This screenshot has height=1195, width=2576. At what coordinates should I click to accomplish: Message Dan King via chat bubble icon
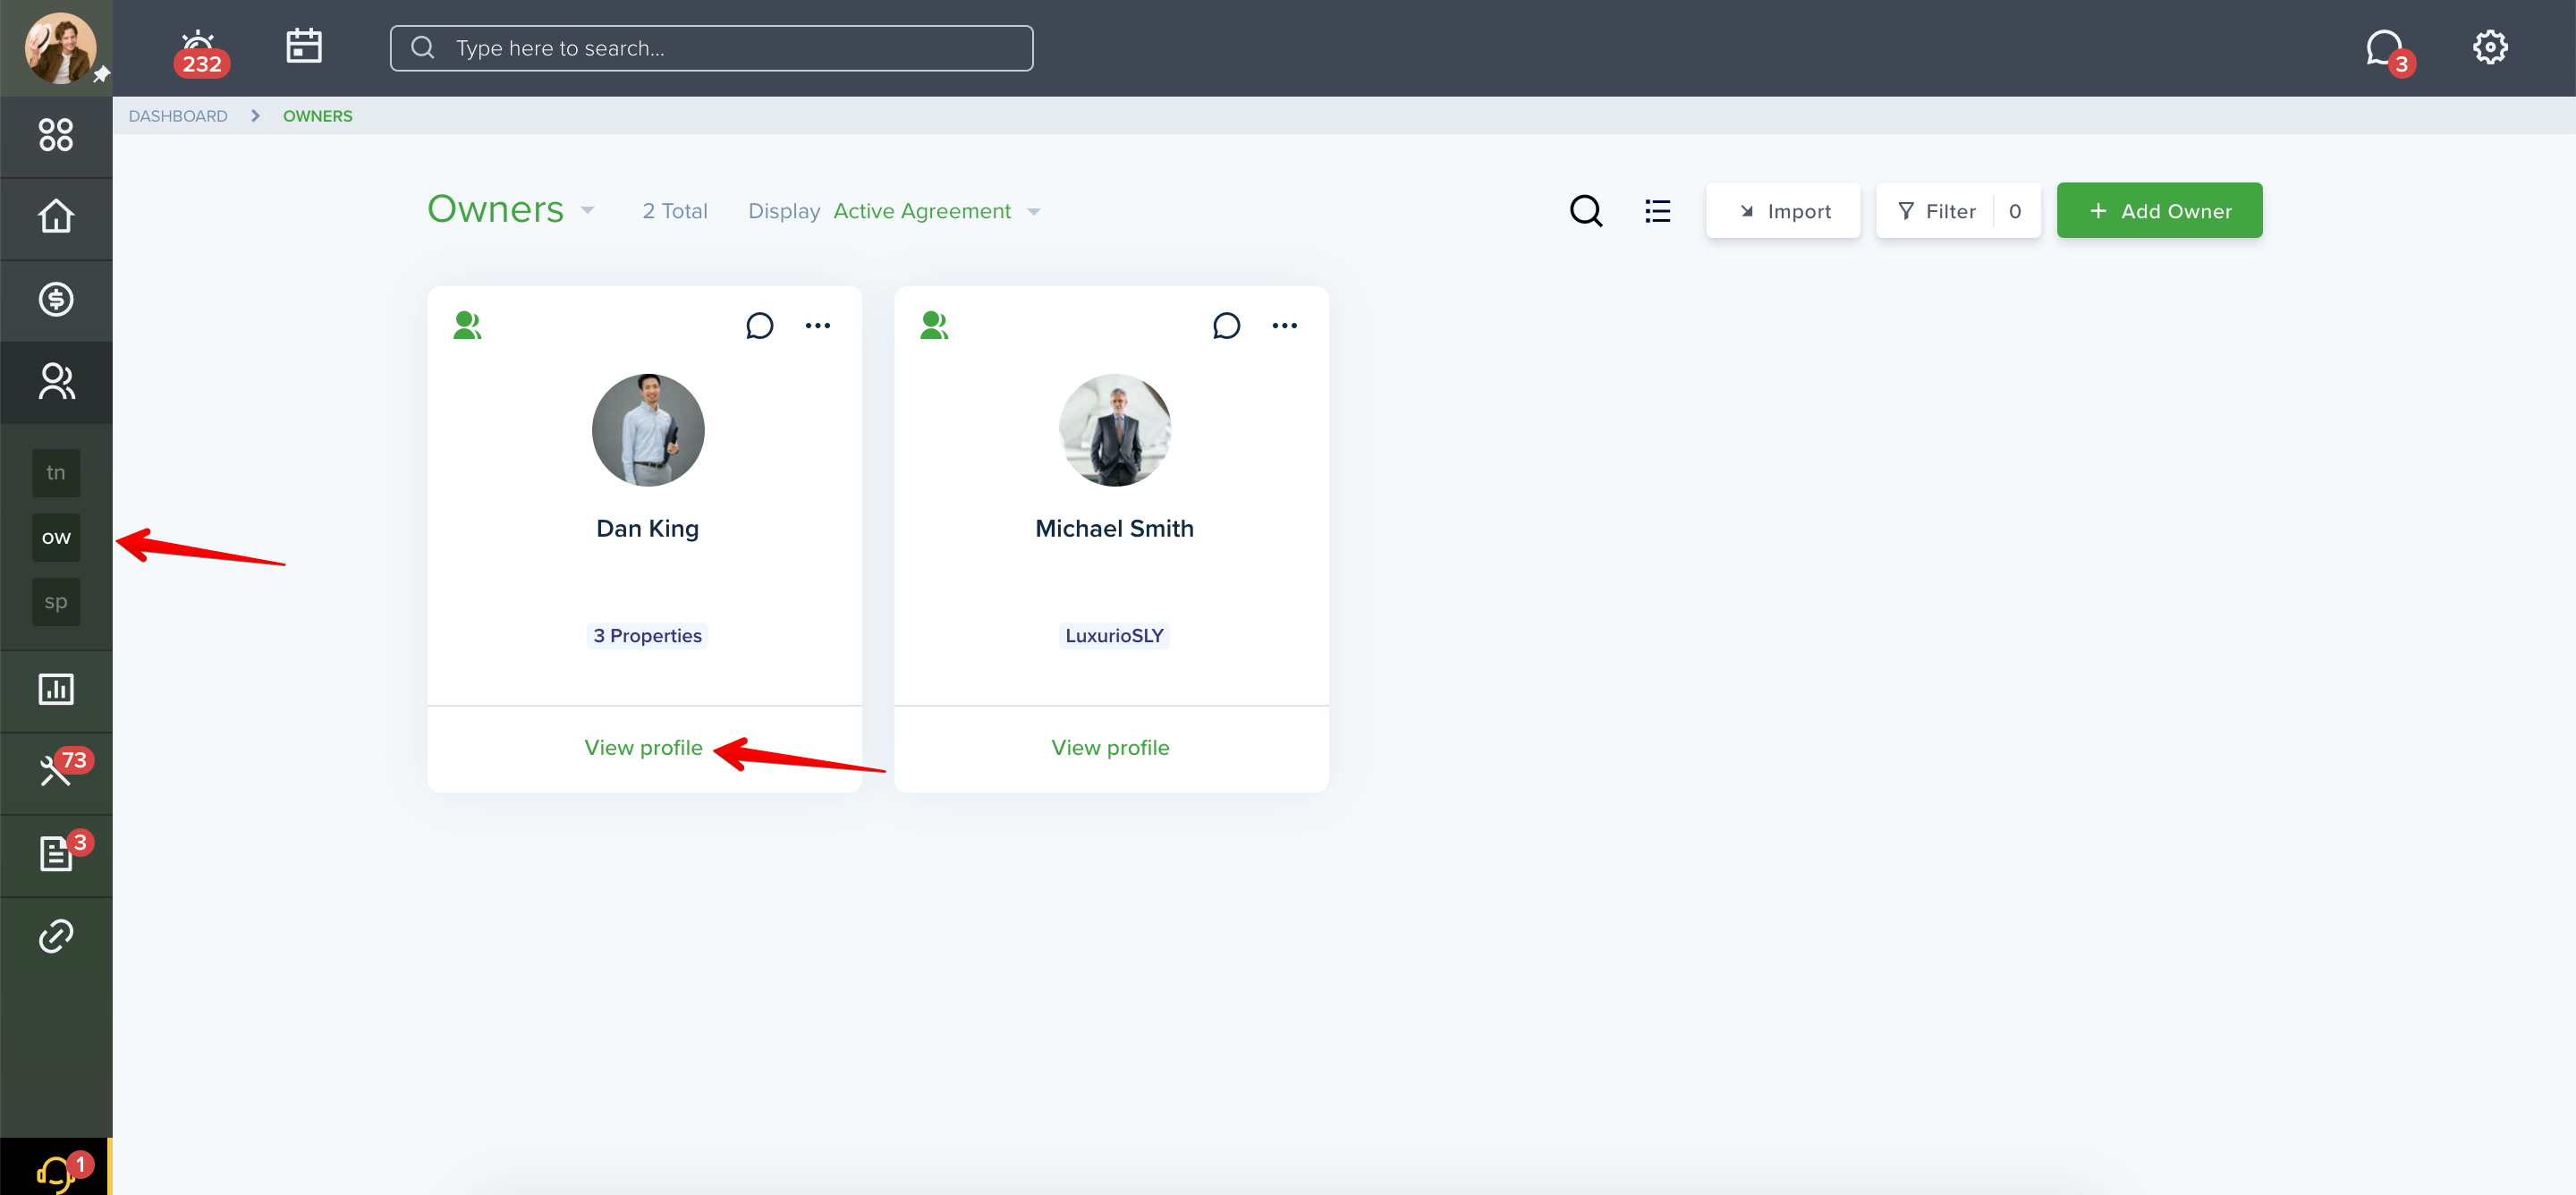tap(759, 326)
